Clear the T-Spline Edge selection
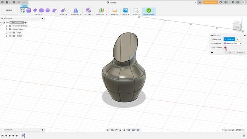Screen dimensions: 247x139 coord(238,39)
